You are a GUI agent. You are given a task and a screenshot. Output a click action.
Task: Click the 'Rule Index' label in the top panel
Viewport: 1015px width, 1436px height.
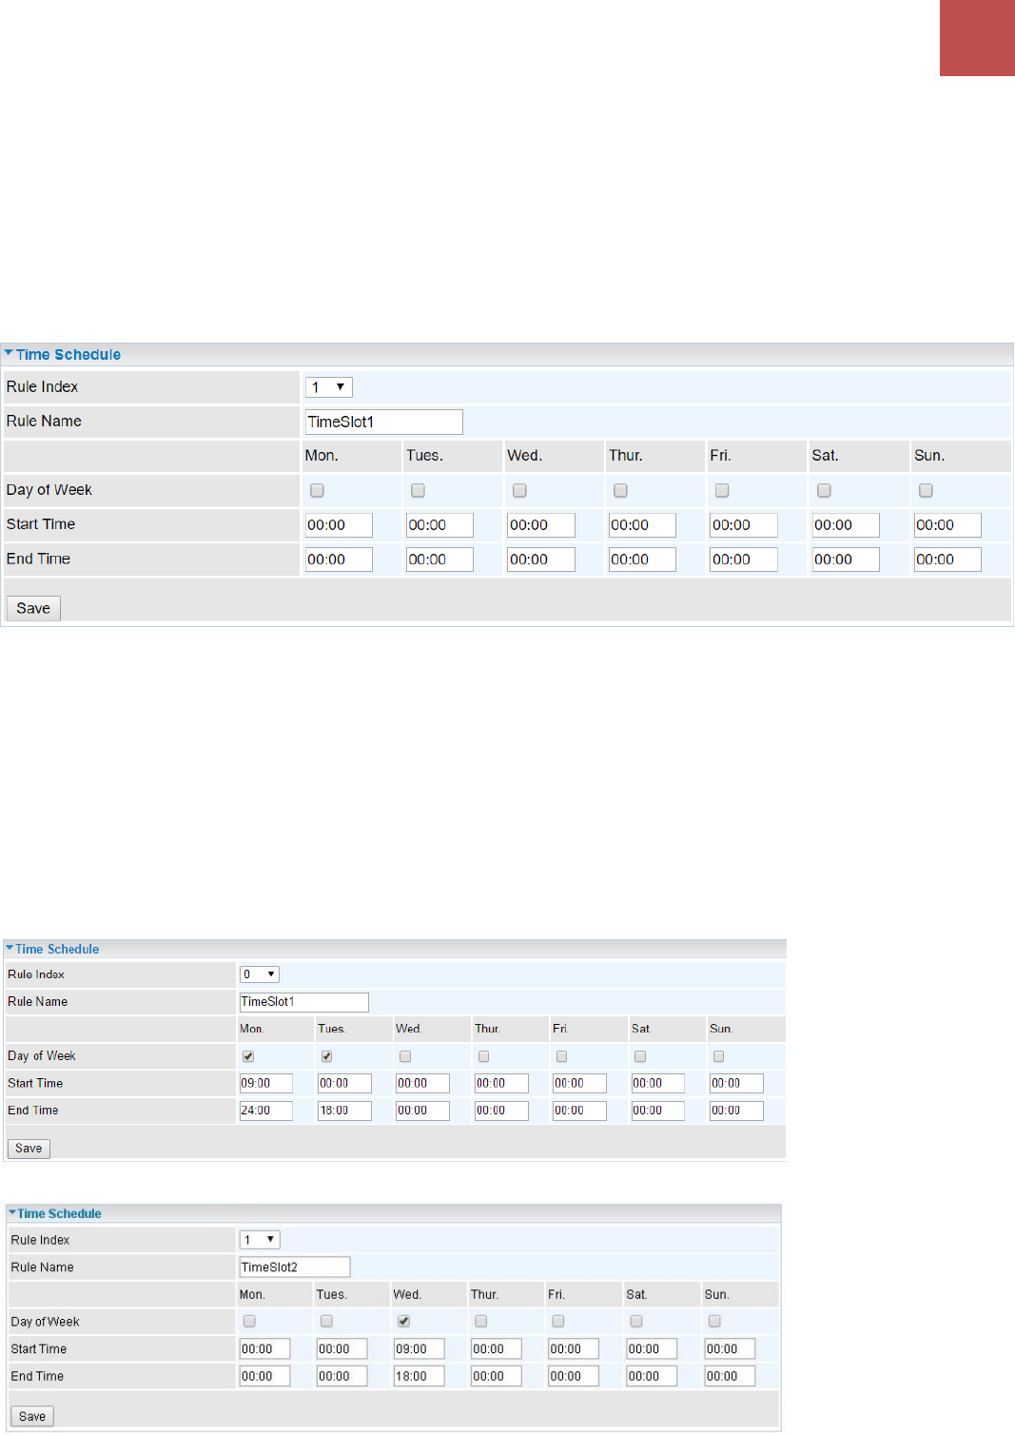pyautogui.click(x=43, y=386)
